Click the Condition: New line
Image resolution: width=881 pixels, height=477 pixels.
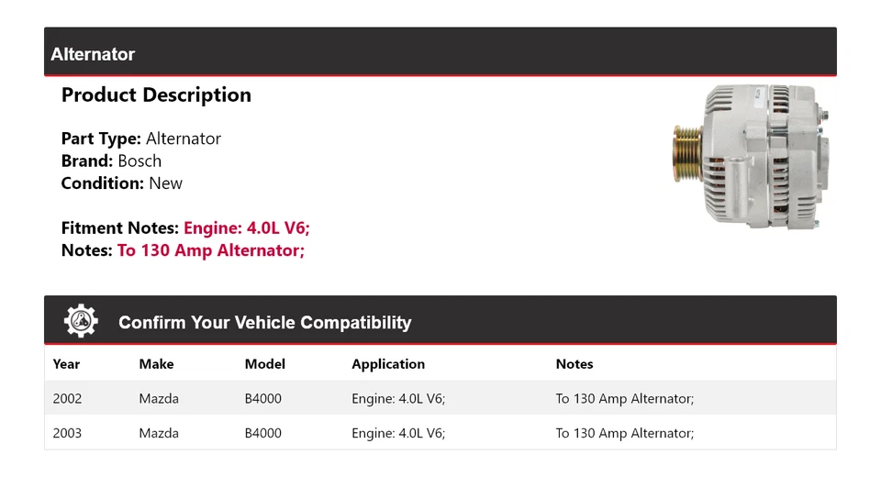coord(121,183)
